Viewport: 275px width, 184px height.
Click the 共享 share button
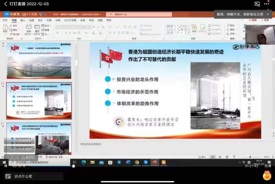265,20
